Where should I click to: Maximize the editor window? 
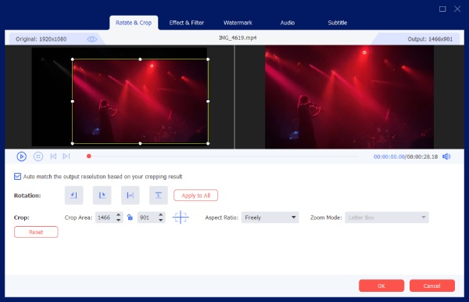point(442,9)
